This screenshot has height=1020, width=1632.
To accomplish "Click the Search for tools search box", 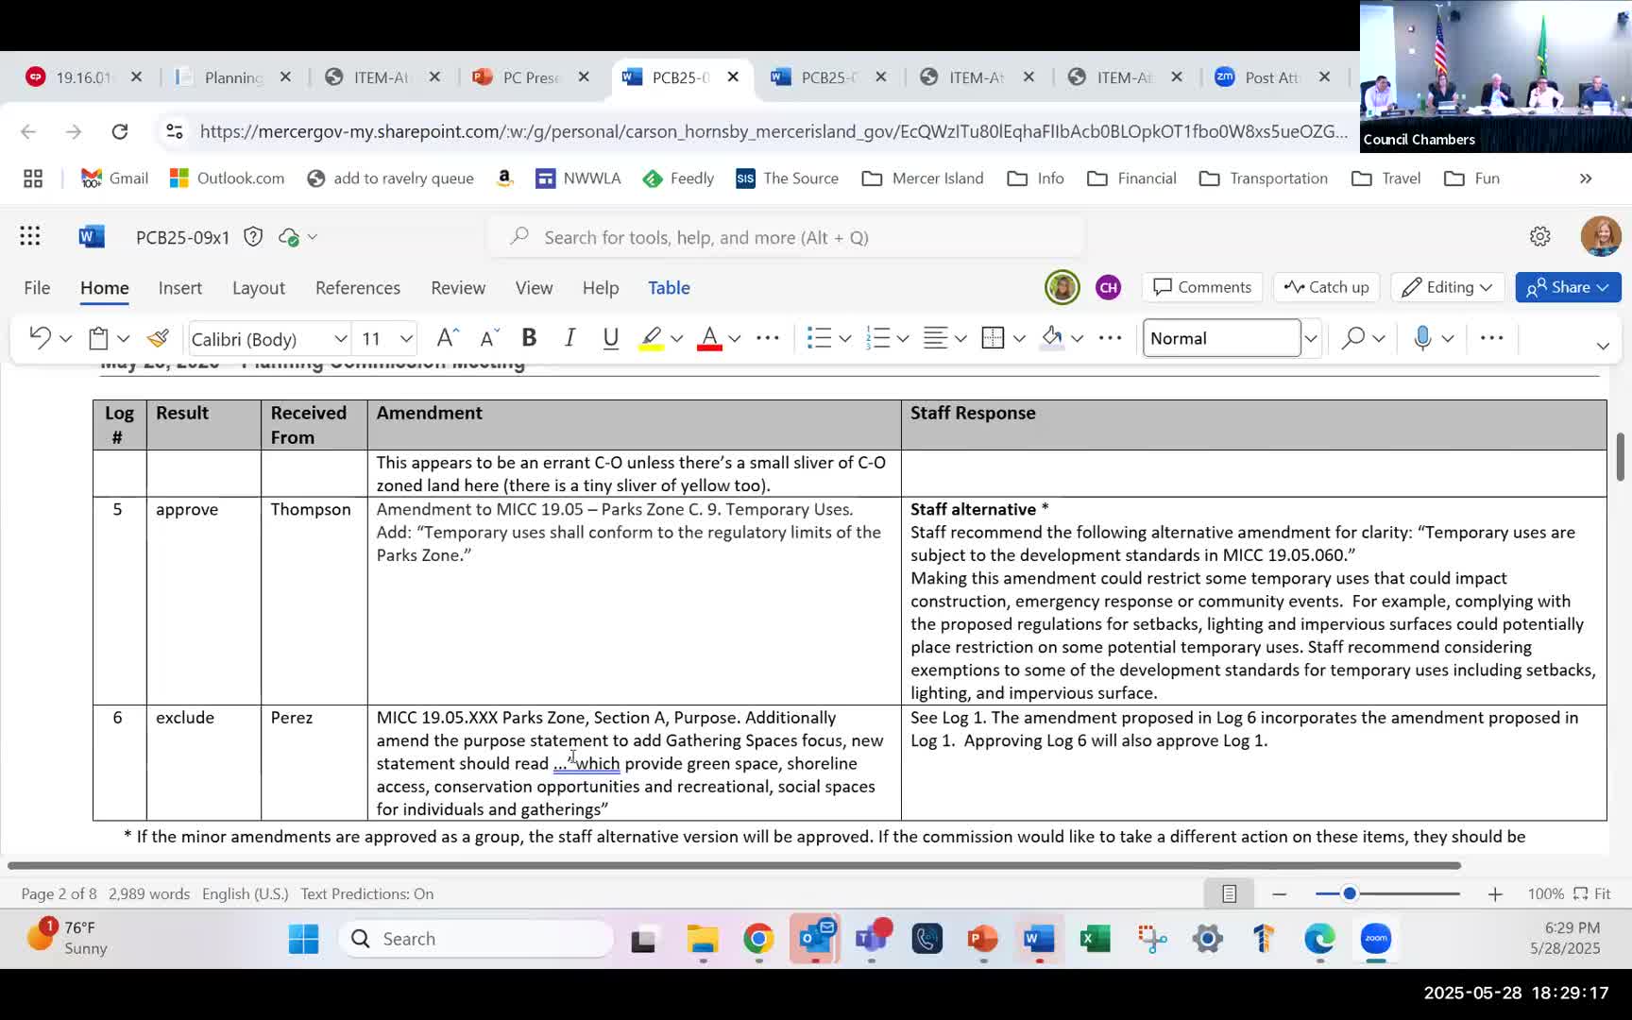I will [786, 237].
